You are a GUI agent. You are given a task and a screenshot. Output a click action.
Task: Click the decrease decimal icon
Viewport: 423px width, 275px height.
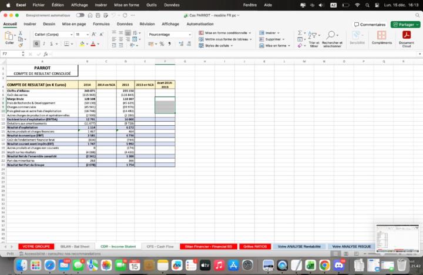[x=189, y=43]
